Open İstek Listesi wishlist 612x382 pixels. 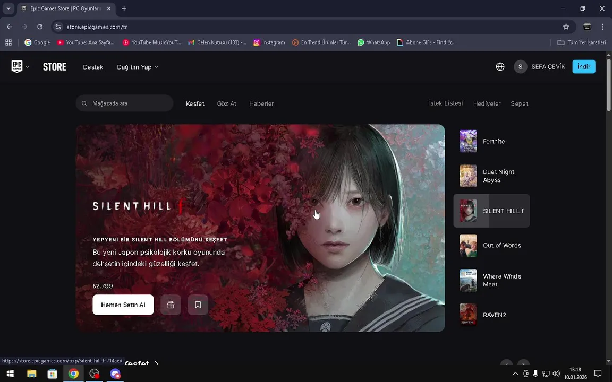point(445,103)
